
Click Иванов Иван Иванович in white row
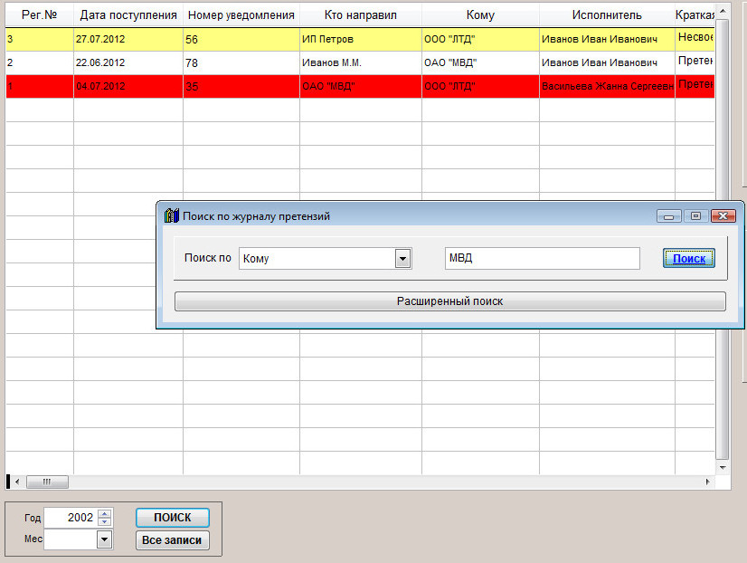click(x=607, y=62)
